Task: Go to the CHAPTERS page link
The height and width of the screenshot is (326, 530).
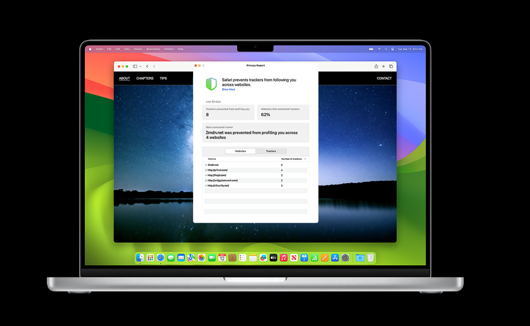Action: tap(145, 79)
